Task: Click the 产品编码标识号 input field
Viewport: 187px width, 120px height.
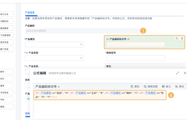Action: coord(136,45)
